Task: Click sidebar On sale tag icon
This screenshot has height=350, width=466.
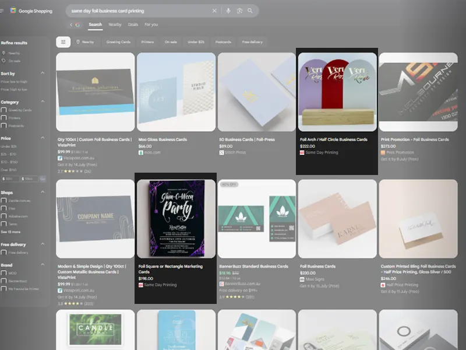Action: point(3,61)
